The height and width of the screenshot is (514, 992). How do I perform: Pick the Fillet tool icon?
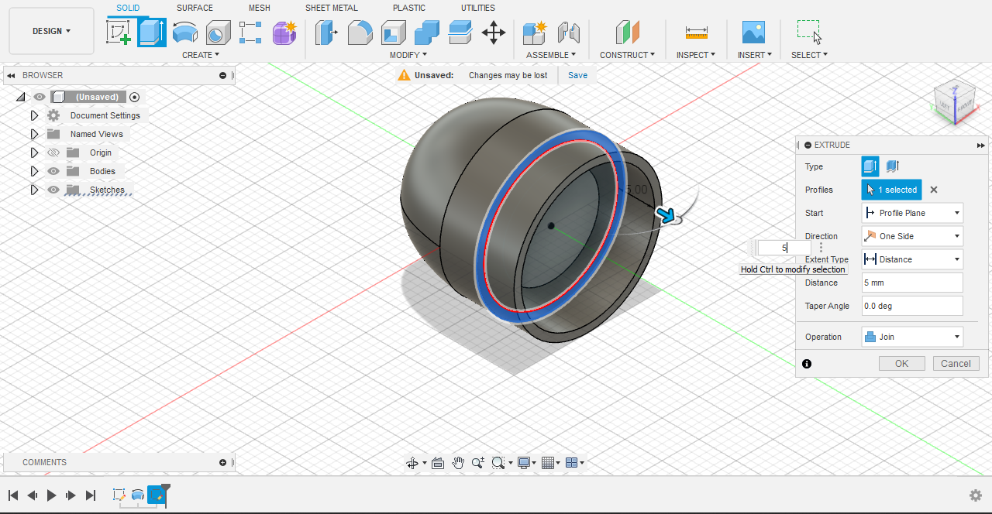click(x=360, y=33)
